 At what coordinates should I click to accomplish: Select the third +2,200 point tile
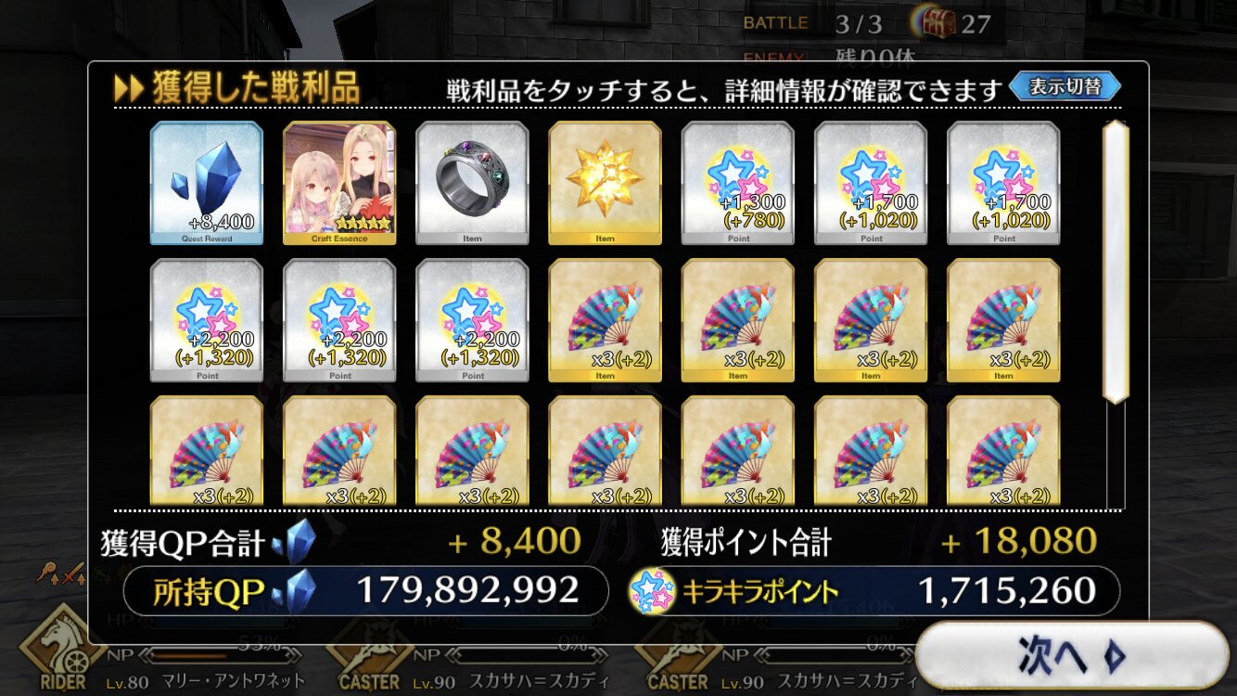472,320
